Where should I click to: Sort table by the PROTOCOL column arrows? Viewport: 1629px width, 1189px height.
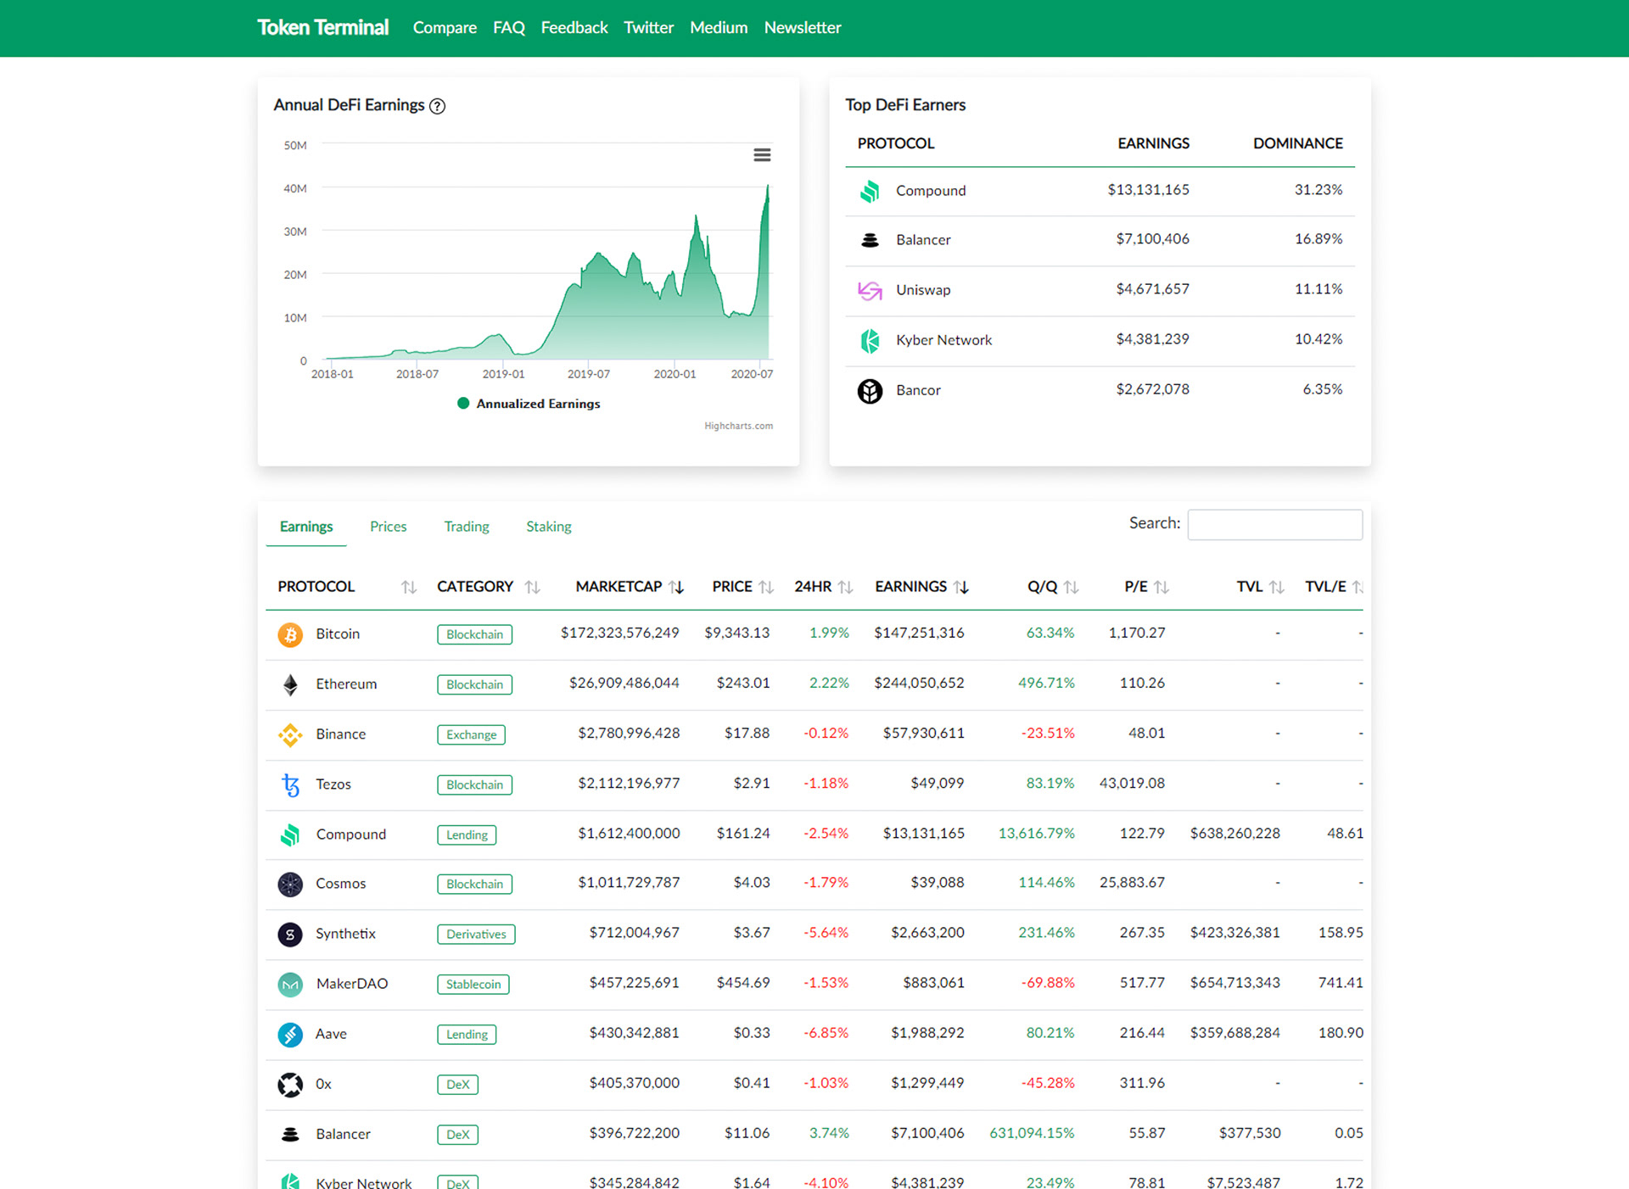pyautogui.click(x=409, y=587)
